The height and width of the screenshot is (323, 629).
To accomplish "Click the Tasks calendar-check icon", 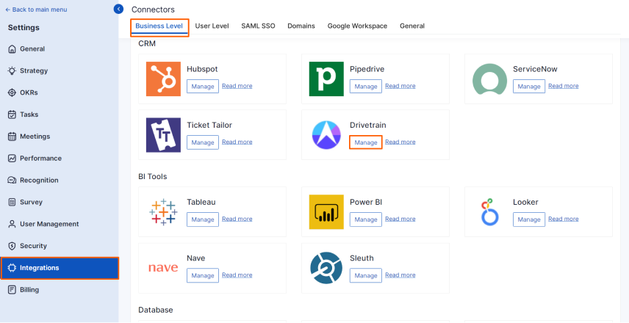I will point(12,115).
